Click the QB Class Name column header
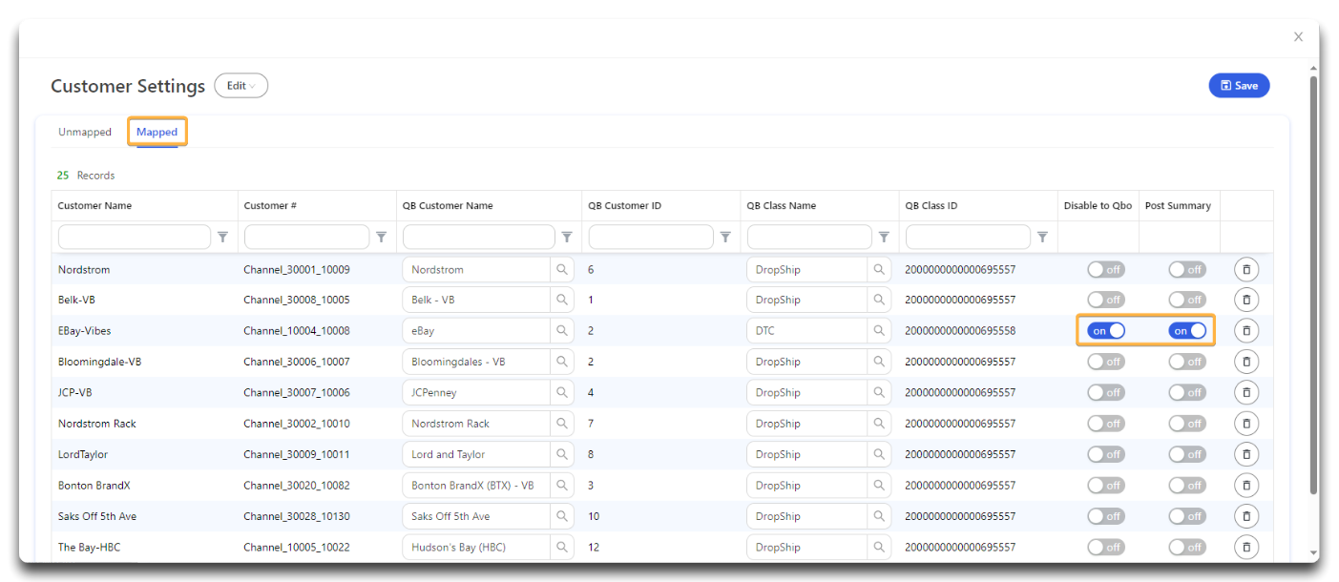This screenshot has width=1339, height=582. (x=781, y=205)
